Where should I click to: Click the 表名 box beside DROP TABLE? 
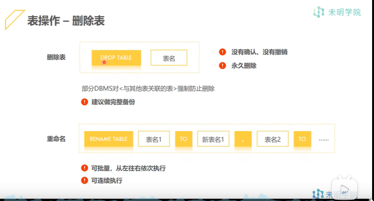[169, 58]
